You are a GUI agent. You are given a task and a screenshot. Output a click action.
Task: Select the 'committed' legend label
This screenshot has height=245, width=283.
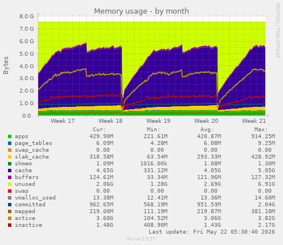pyautogui.click(x=30, y=205)
